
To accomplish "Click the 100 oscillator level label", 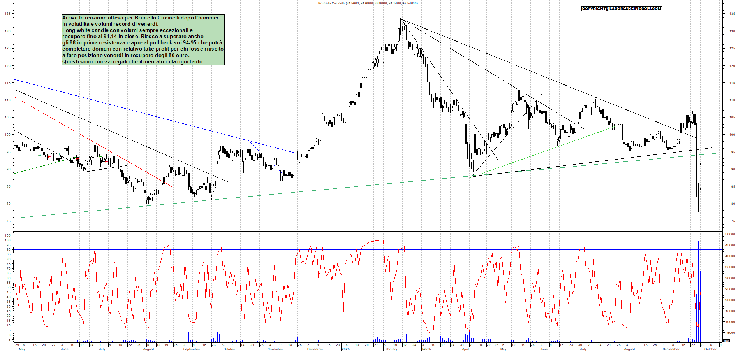I will tap(7, 240).
